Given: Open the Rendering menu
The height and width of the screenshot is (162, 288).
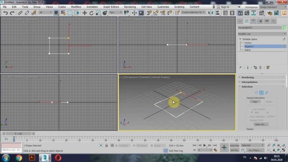Looking at the screenshot, I should click(x=130, y=7).
